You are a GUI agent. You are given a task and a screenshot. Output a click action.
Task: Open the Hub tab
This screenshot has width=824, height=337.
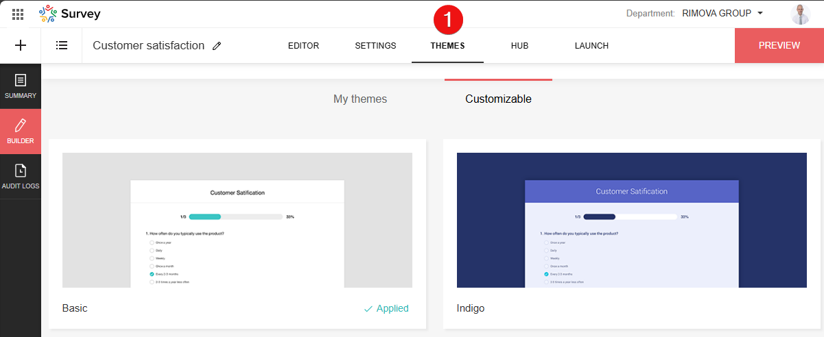[519, 46]
